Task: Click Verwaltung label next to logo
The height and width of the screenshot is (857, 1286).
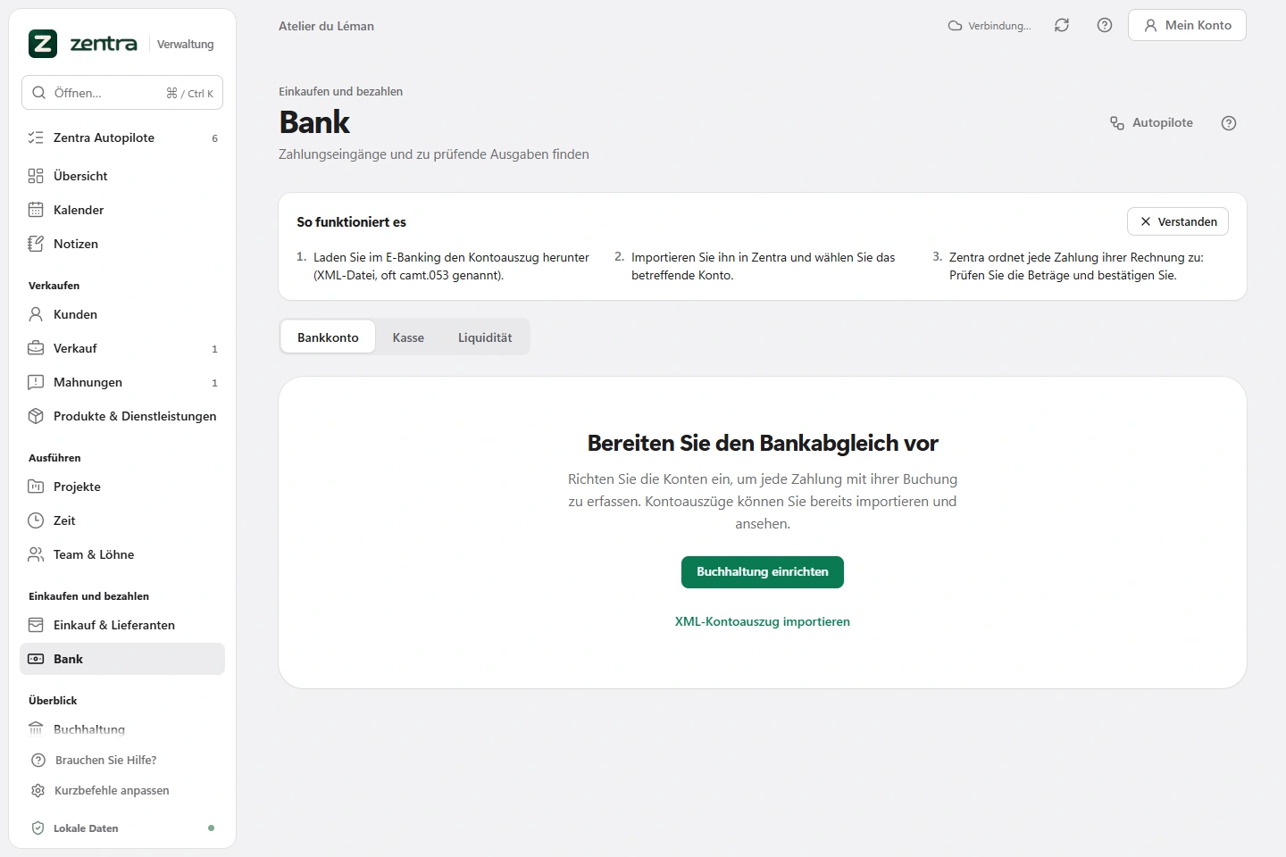Action: pos(186,45)
